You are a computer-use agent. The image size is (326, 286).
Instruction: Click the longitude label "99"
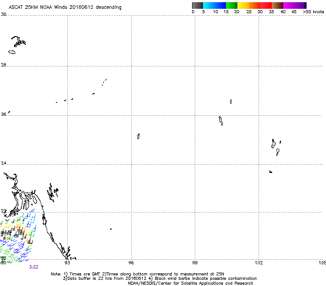(x=195, y=263)
